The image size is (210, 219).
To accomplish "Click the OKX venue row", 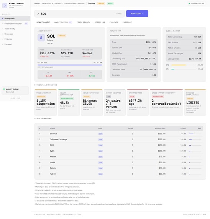I will pos(120,145).
